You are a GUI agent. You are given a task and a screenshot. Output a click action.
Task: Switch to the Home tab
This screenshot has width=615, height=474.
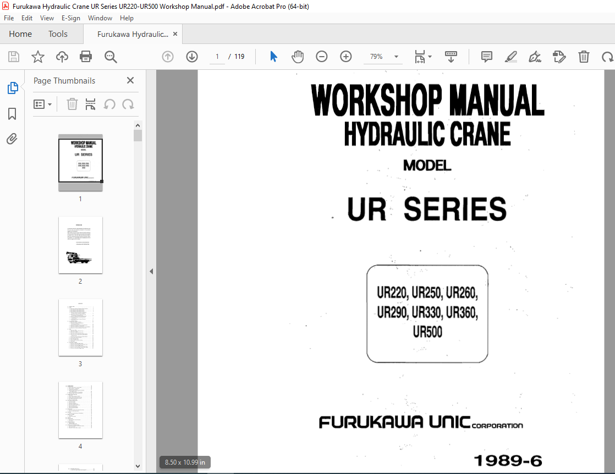click(x=20, y=34)
